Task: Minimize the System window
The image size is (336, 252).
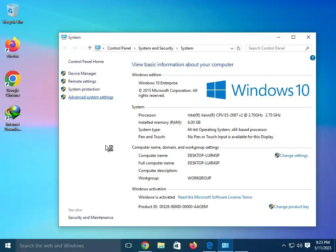Action: pos(279,37)
